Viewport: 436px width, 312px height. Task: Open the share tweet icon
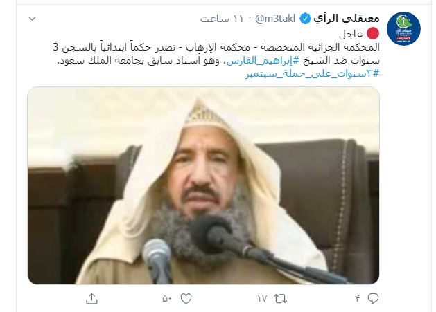click(91, 299)
